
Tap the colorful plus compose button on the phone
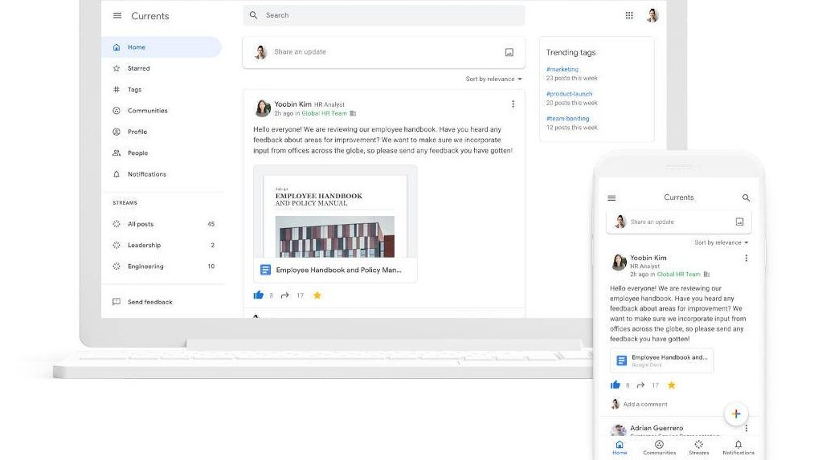click(736, 414)
